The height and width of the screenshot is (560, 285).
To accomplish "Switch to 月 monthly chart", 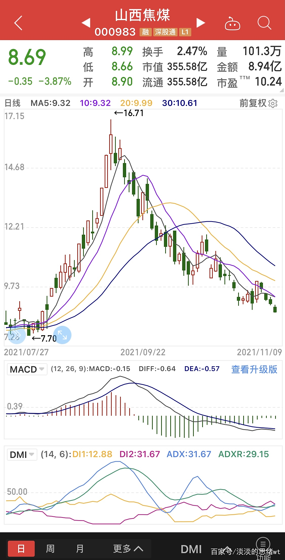I will click(80, 549).
